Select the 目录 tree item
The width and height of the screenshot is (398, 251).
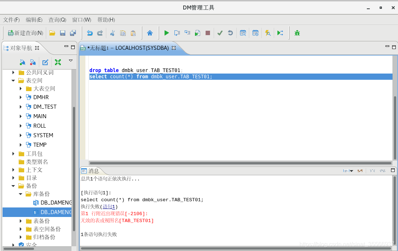pos(32,178)
